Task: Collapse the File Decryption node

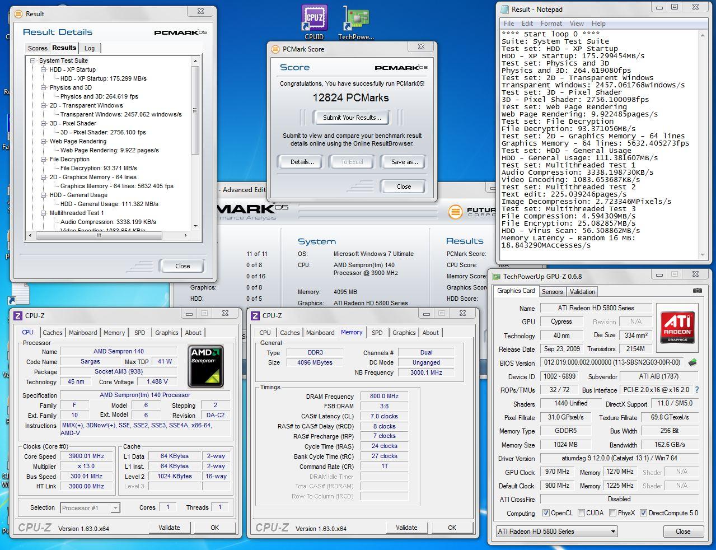Action: tap(44, 159)
